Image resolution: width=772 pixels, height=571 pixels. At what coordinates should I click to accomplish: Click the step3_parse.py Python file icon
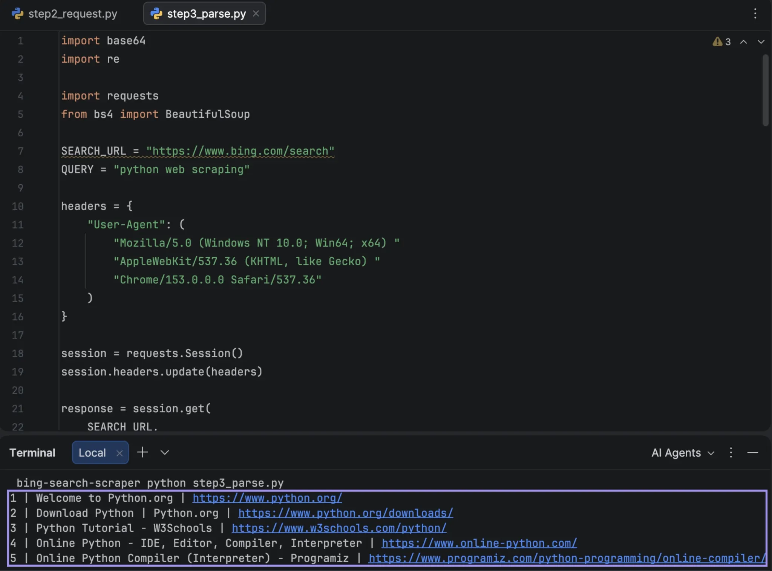click(x=156, y=14)
